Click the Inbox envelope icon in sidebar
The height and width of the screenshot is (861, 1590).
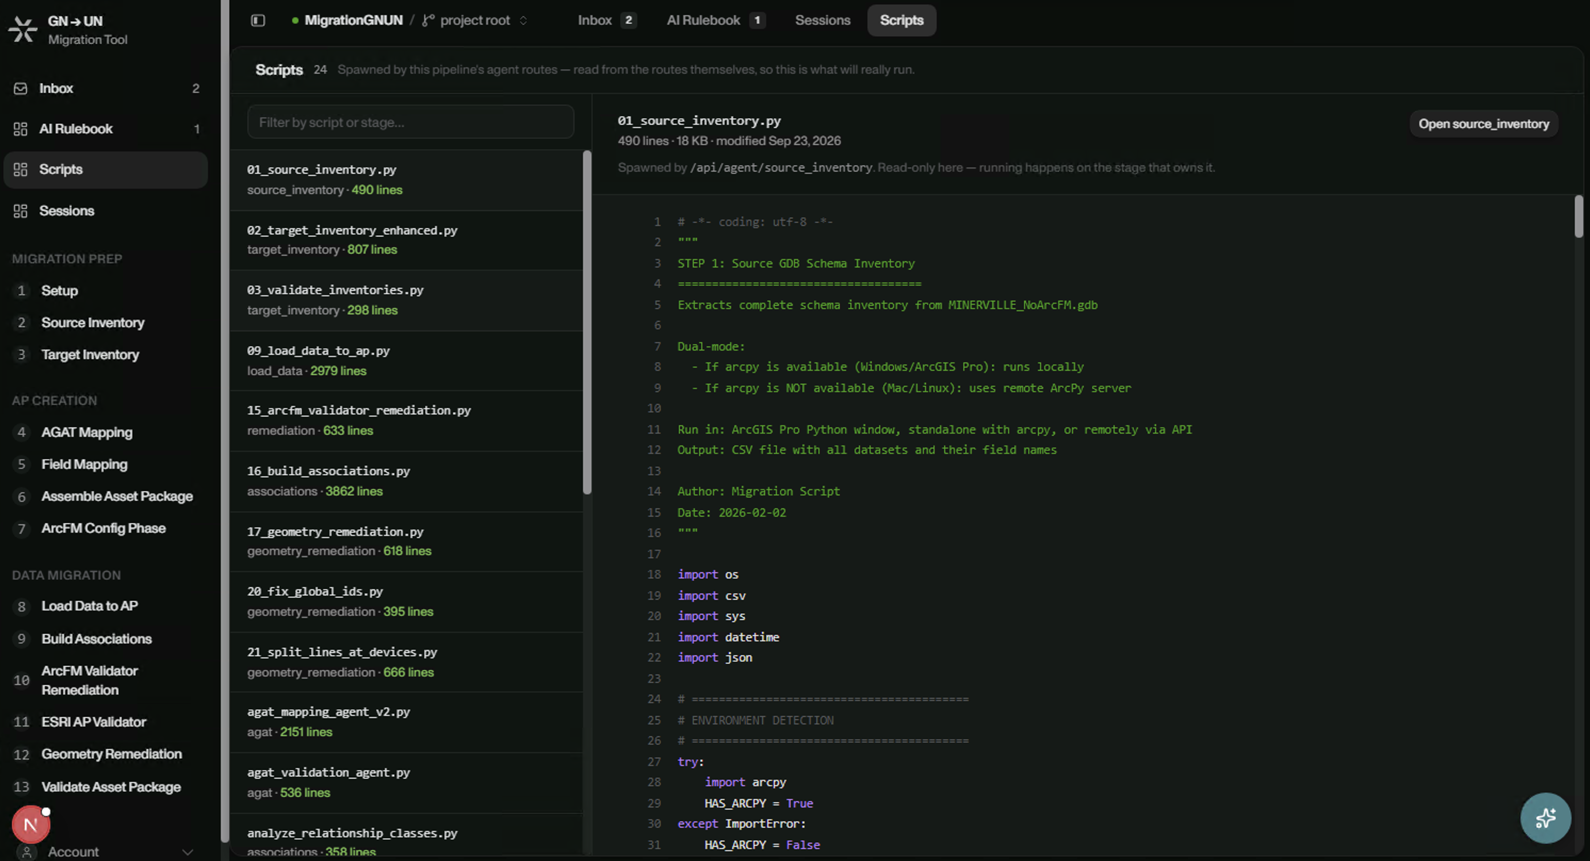(x=20, y=88)
